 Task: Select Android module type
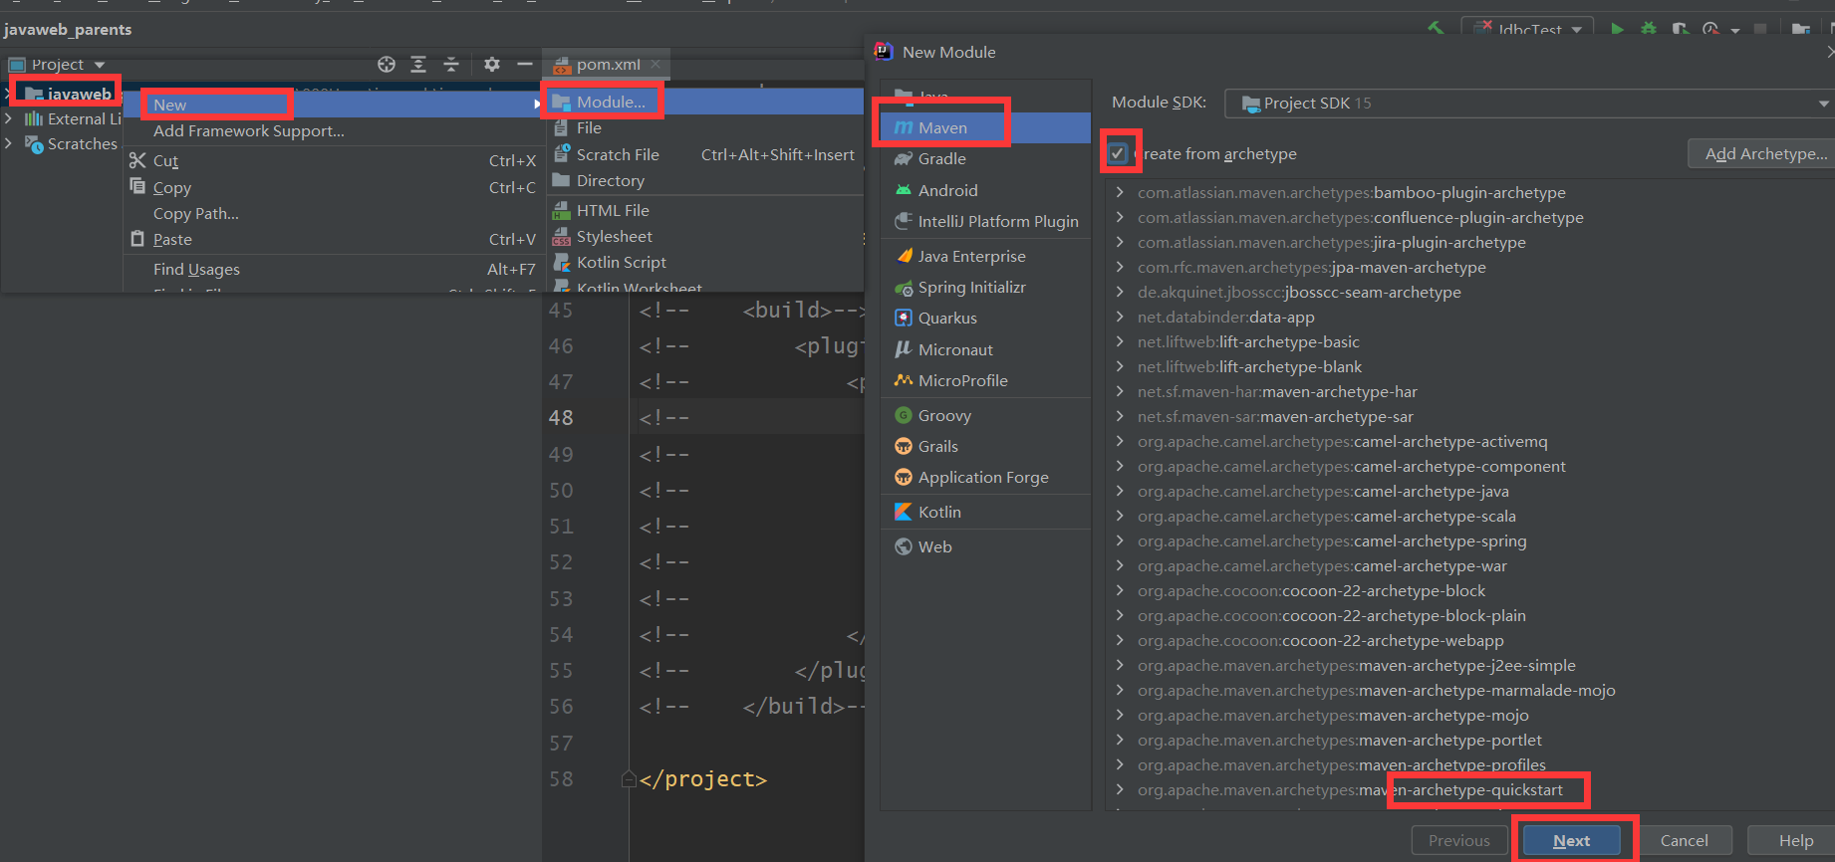(x=985, y=190)
